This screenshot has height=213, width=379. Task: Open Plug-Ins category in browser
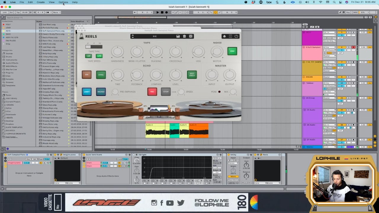click(x=9, y=72)
